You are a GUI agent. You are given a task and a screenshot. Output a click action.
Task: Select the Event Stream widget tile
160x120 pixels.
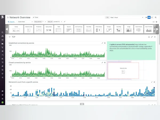pos(139,29)
